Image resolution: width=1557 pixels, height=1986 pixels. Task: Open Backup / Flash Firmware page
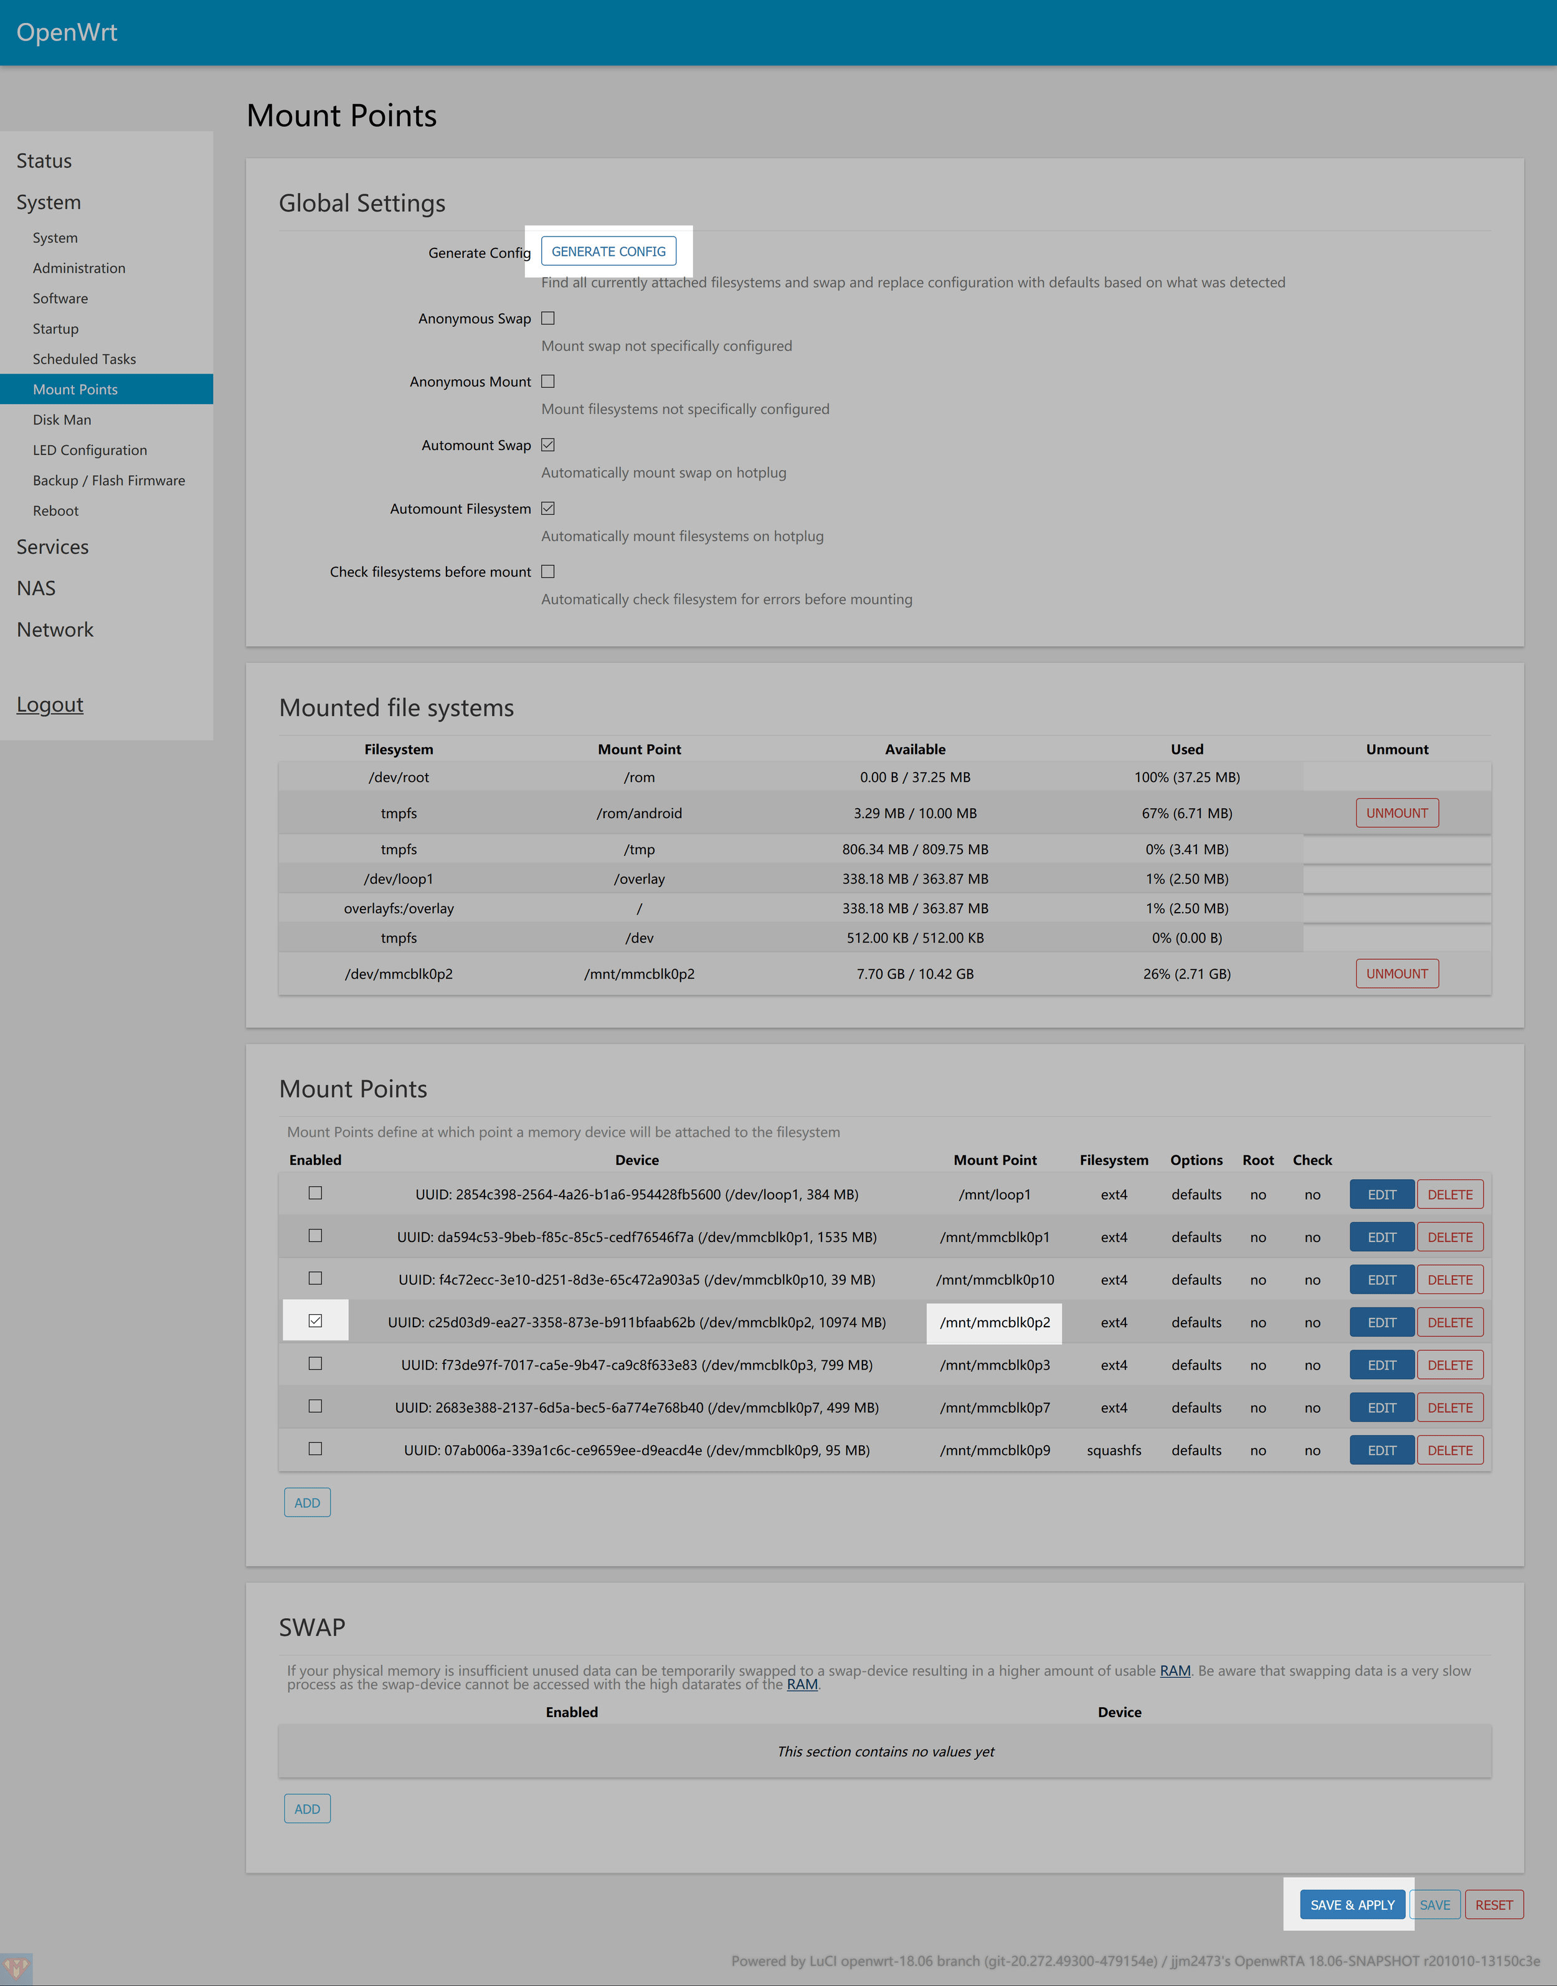pos(110,480)
